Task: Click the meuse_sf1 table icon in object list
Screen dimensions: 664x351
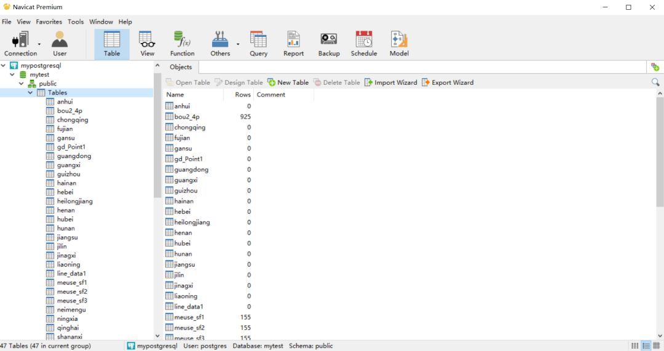Action: pos(170,317)
